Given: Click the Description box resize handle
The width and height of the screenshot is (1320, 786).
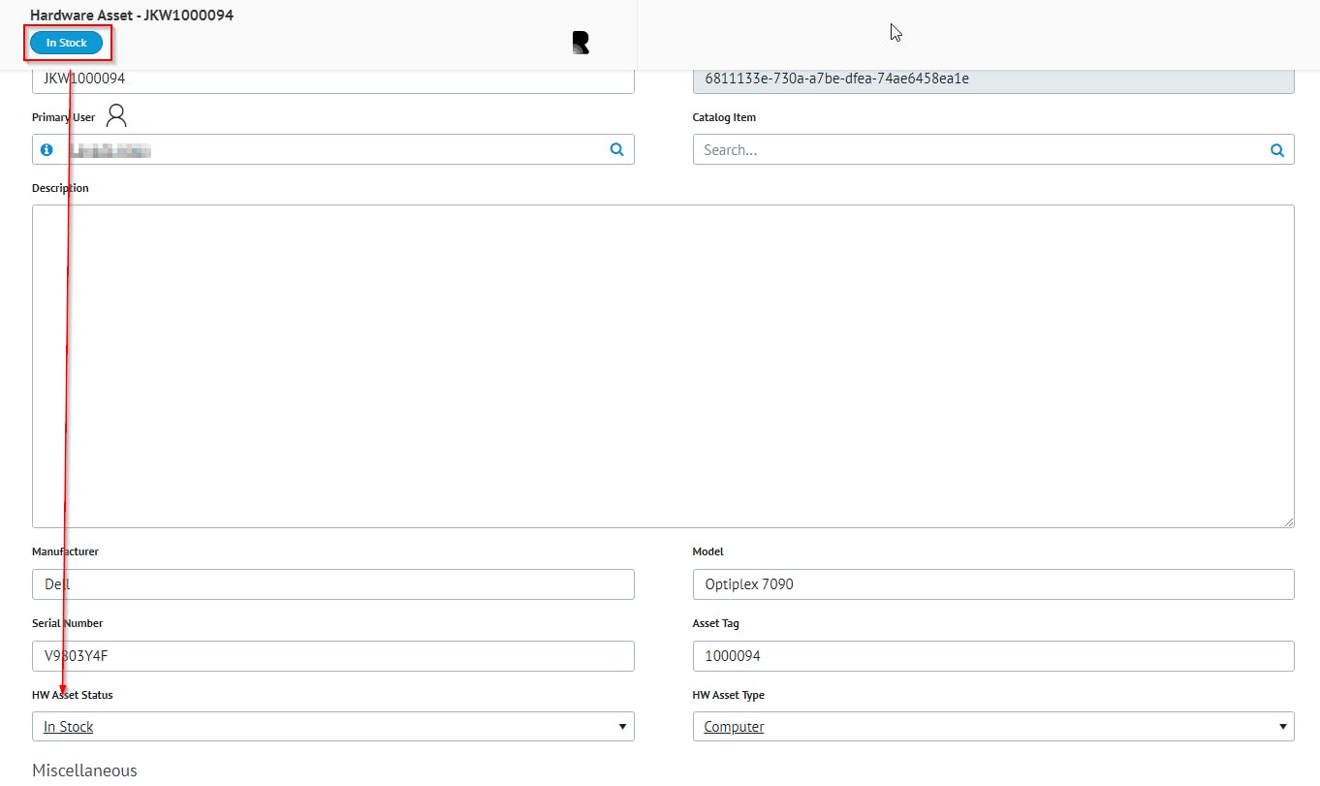Looking at the screenshot, I should click(1288, 521).
